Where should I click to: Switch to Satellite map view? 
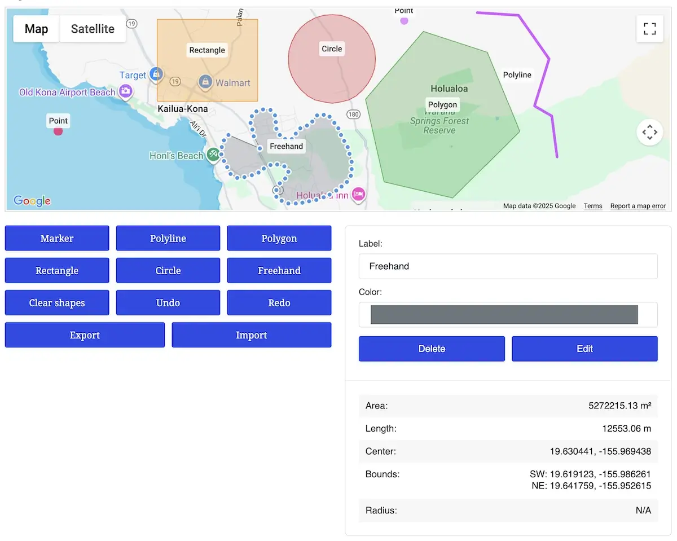point(93,29)
